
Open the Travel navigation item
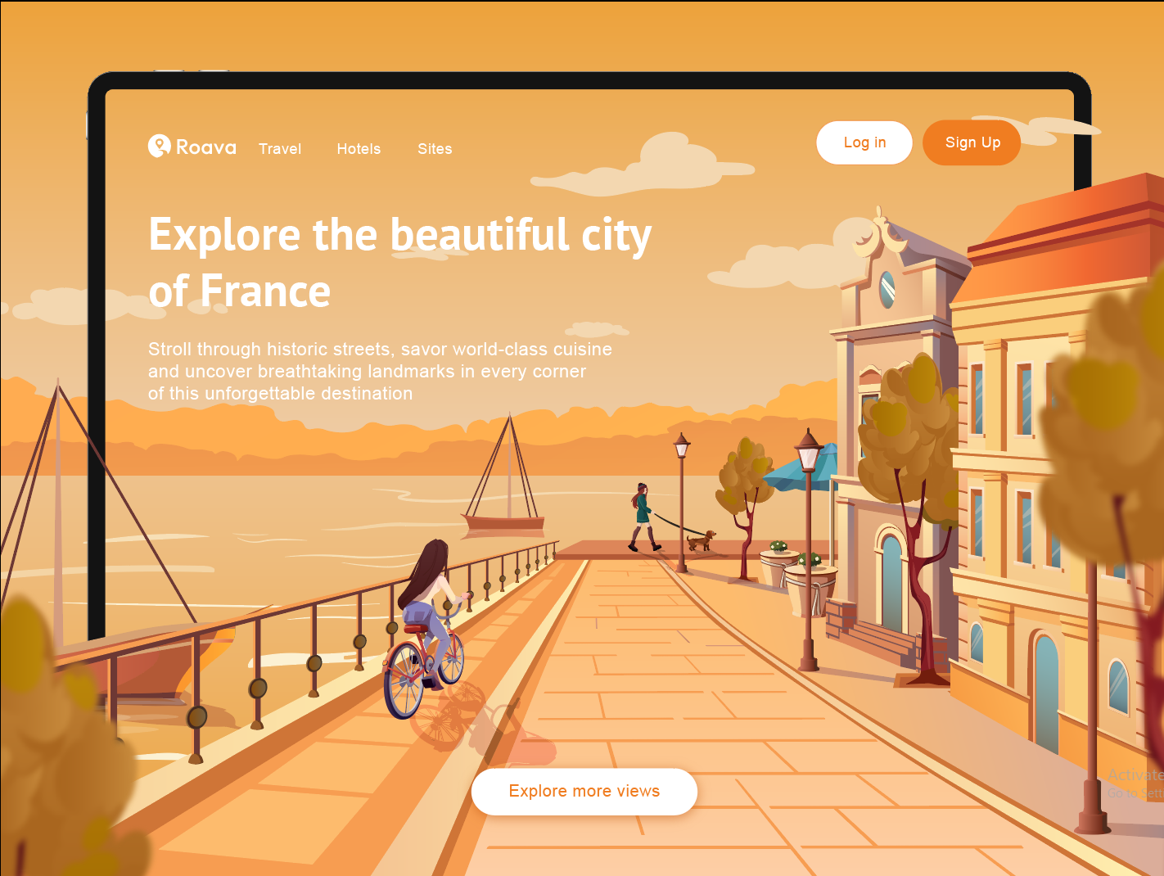(x=280, y=149)
